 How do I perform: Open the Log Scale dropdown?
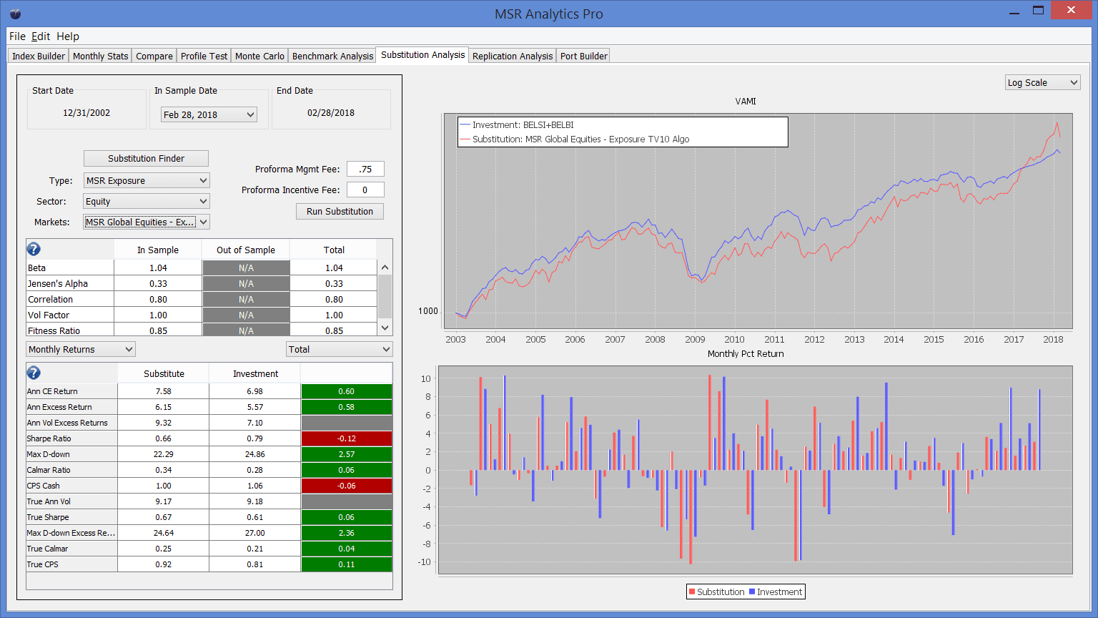[x=1042, y=83]
